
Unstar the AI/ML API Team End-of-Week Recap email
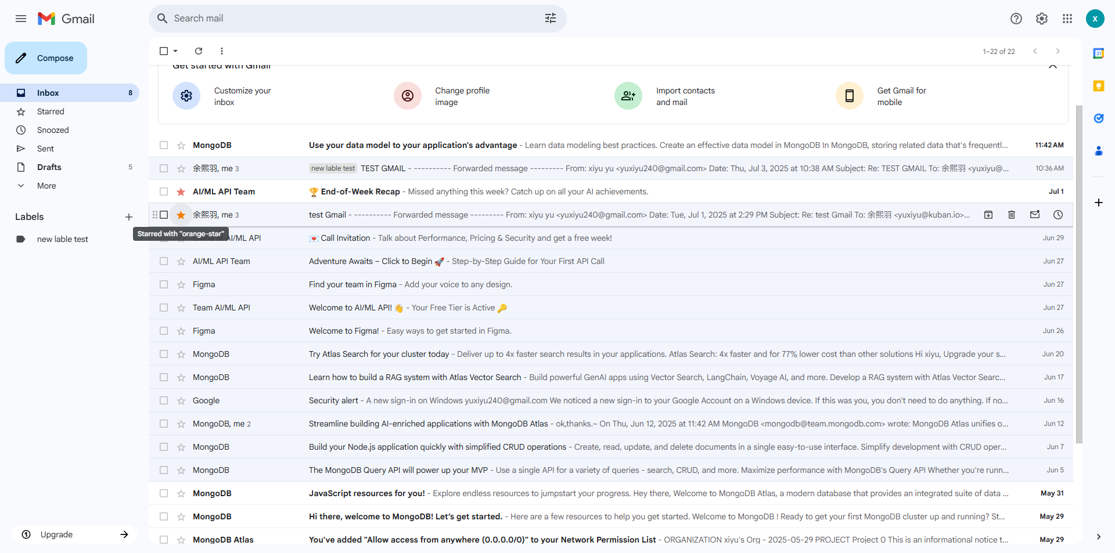[181, 191]
